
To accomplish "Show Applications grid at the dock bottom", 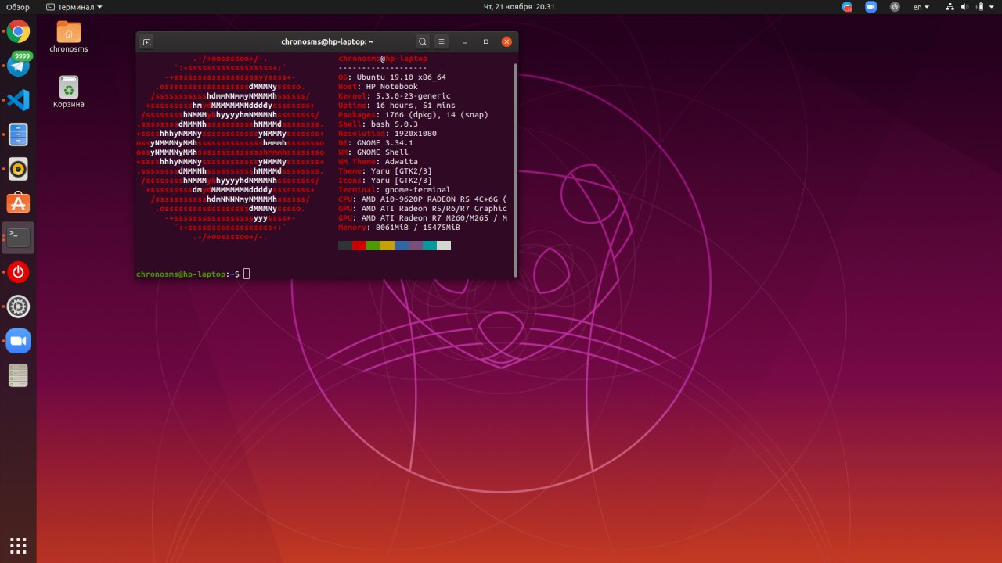I will click(19, 545).
